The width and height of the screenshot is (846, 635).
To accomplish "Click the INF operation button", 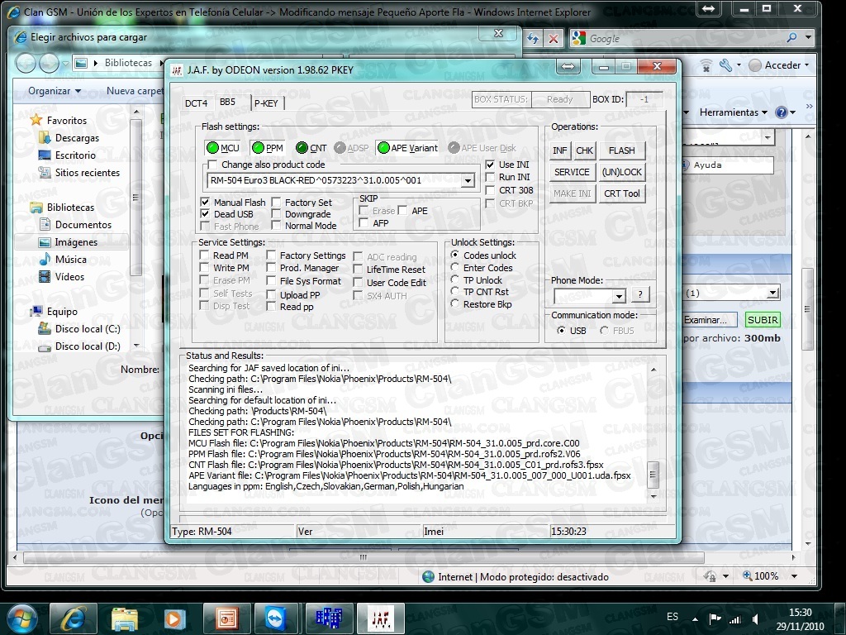I will tap(560, 150).
